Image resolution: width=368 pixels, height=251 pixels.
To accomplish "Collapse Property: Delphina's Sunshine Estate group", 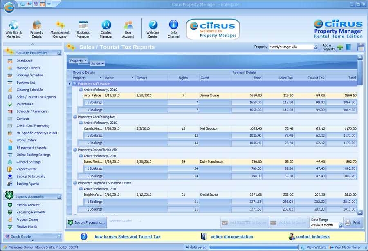I will click(x=75, y=183).
